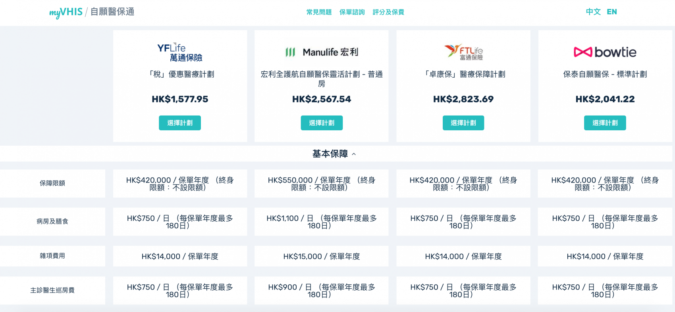Click the HK$15,000 / 保單年度 cell
Screen dimensions: 675x312
pyautogui.click(x=322, y=256)
